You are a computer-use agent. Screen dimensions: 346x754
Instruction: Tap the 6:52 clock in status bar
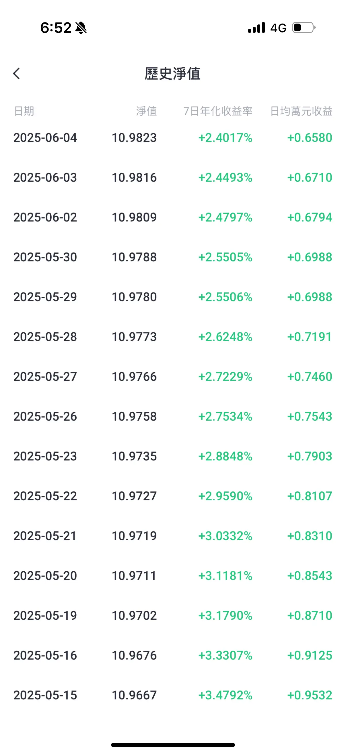tap(56, 28)
